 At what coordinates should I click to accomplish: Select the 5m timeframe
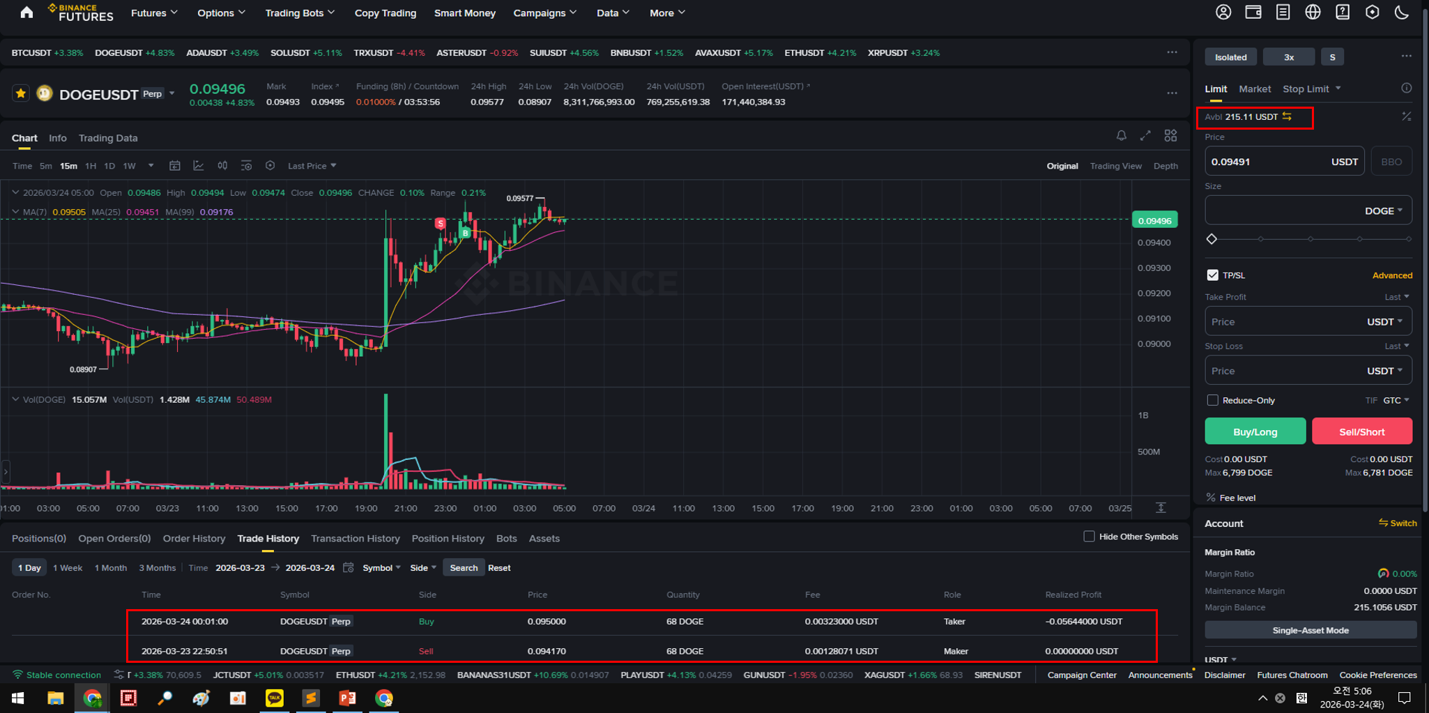(45, 166)
